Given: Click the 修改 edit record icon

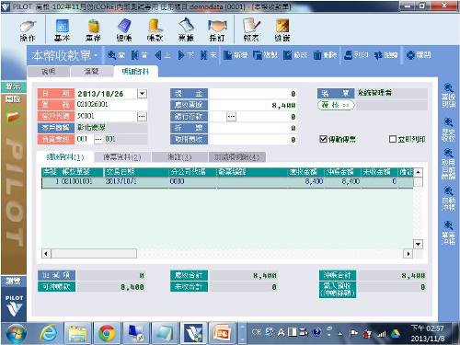Looking at the screenshot, I should [x=295, y=55].
